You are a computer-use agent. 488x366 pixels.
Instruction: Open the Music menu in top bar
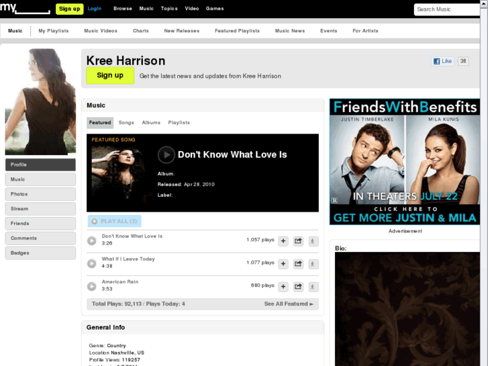[146, 9]
